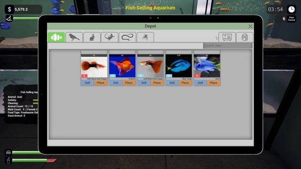The width and height of the screenshot is (301, 169).
Task: Click the Animal: Acei info line
Action: click(x=15, y=97)
